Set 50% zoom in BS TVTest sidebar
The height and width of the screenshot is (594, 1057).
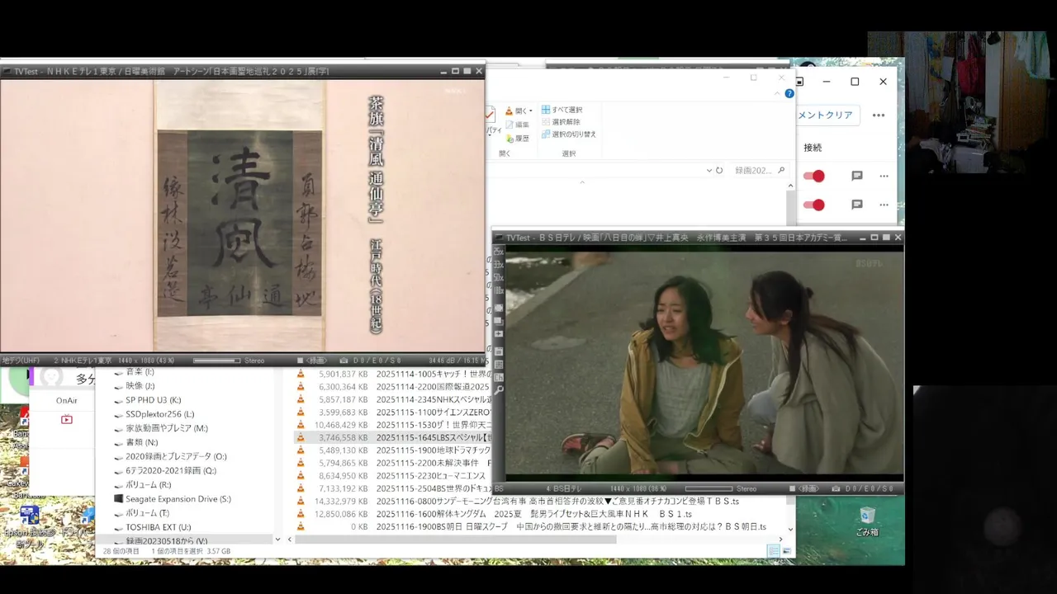[499, 278]
